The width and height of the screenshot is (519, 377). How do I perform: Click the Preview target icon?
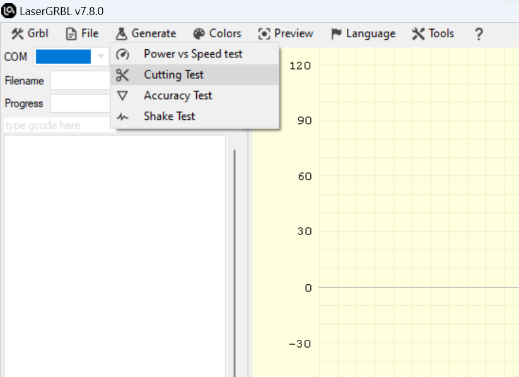264,33
